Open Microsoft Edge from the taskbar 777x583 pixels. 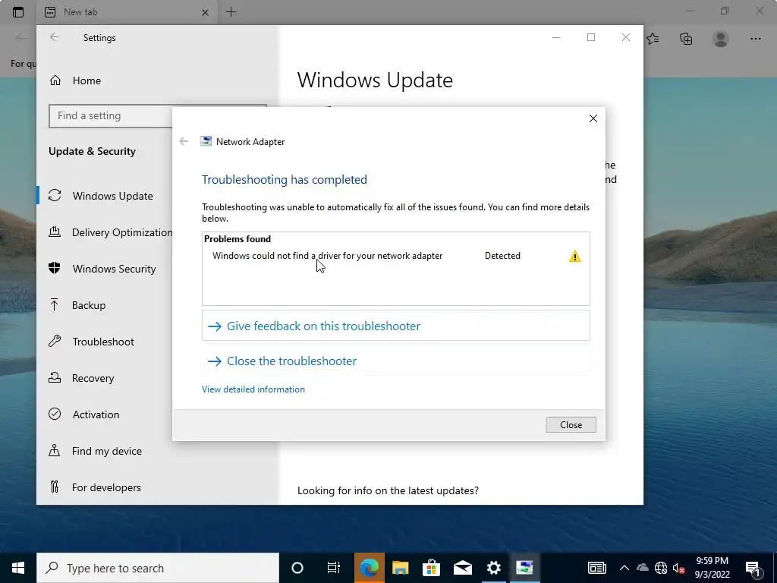tap(370, 568)
